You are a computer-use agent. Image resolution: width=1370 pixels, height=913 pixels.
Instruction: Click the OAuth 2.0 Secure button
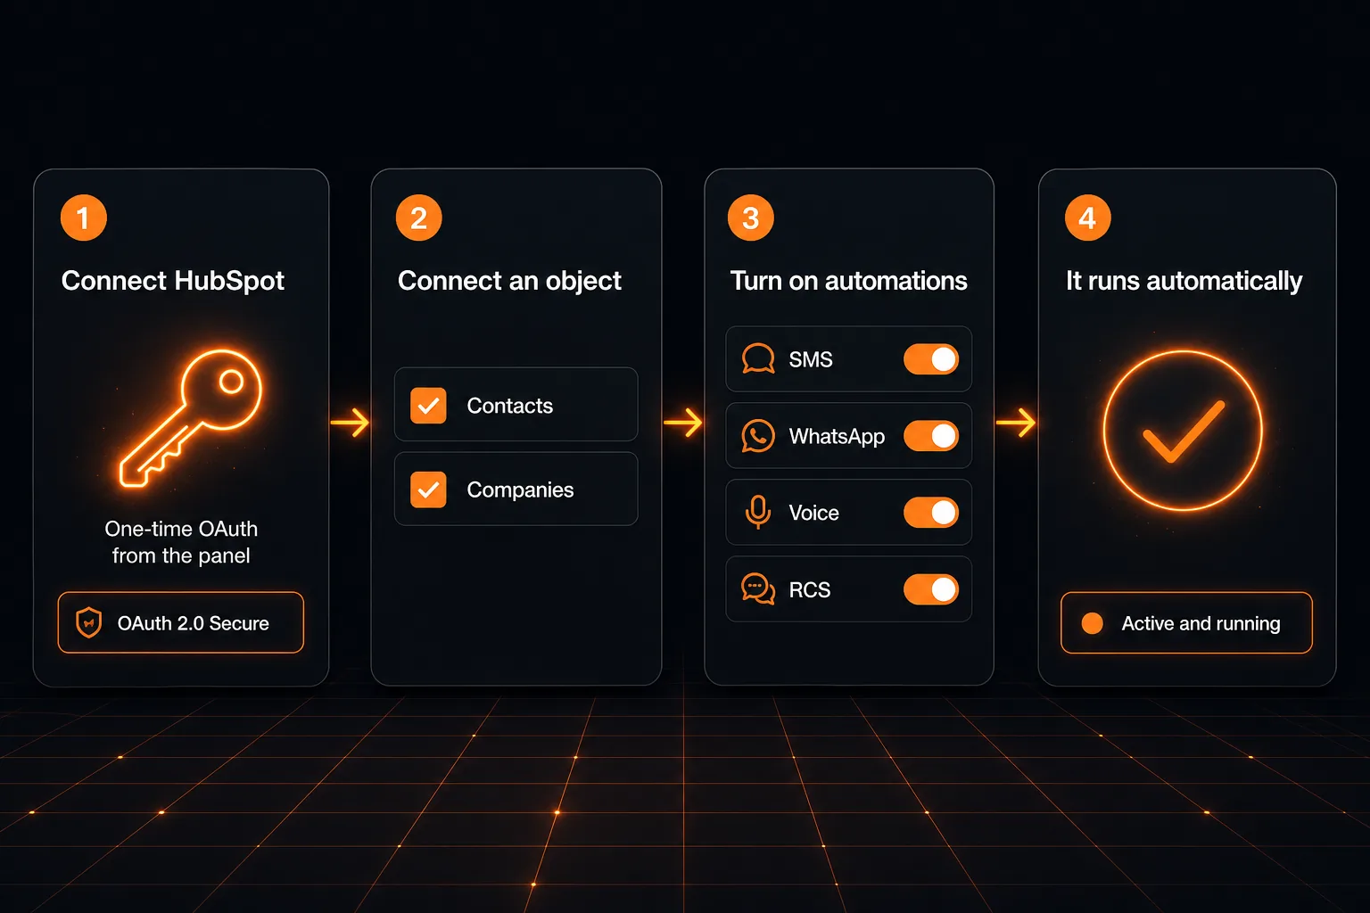click(181, 622)
